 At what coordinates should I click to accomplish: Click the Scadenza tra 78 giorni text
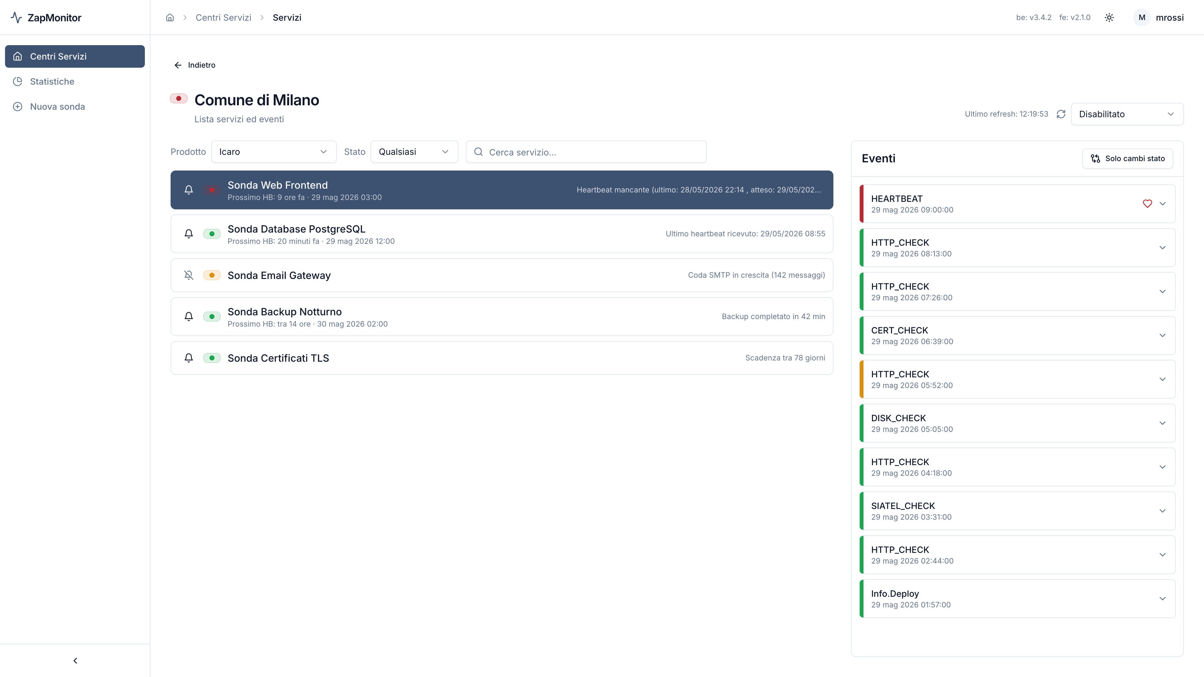[x=785, y=358]
